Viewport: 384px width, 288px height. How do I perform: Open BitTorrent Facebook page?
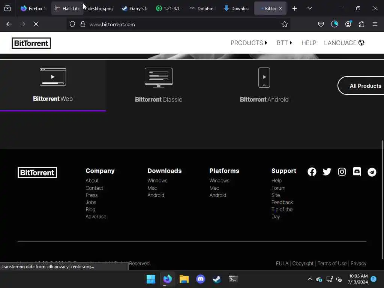click(312, 172)
